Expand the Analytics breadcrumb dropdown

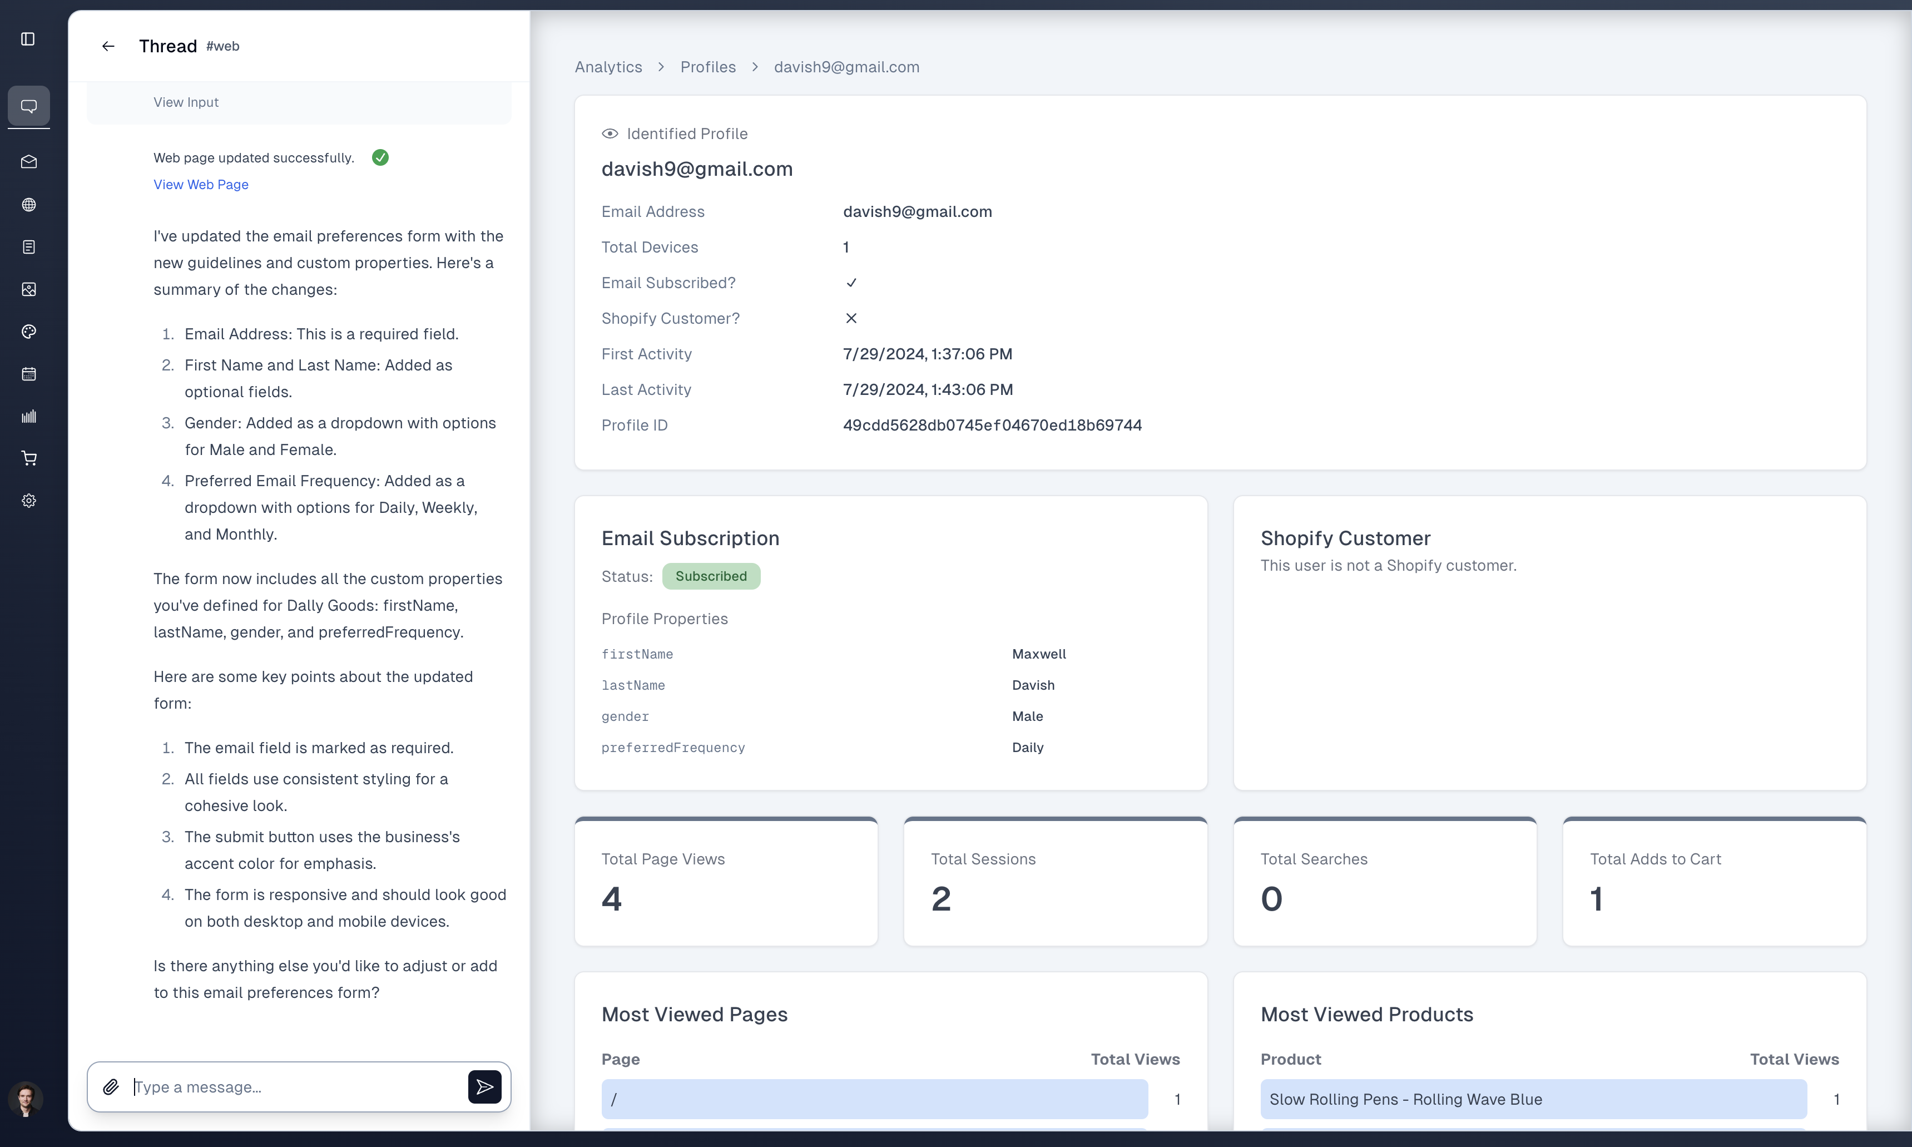607,66
